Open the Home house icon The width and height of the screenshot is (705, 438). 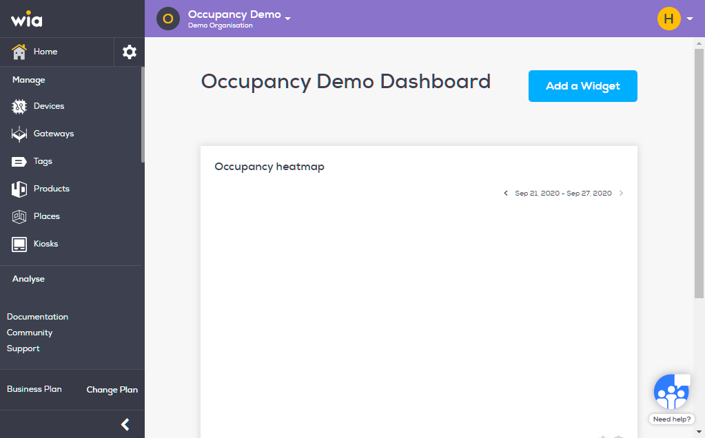click(19, 52)
